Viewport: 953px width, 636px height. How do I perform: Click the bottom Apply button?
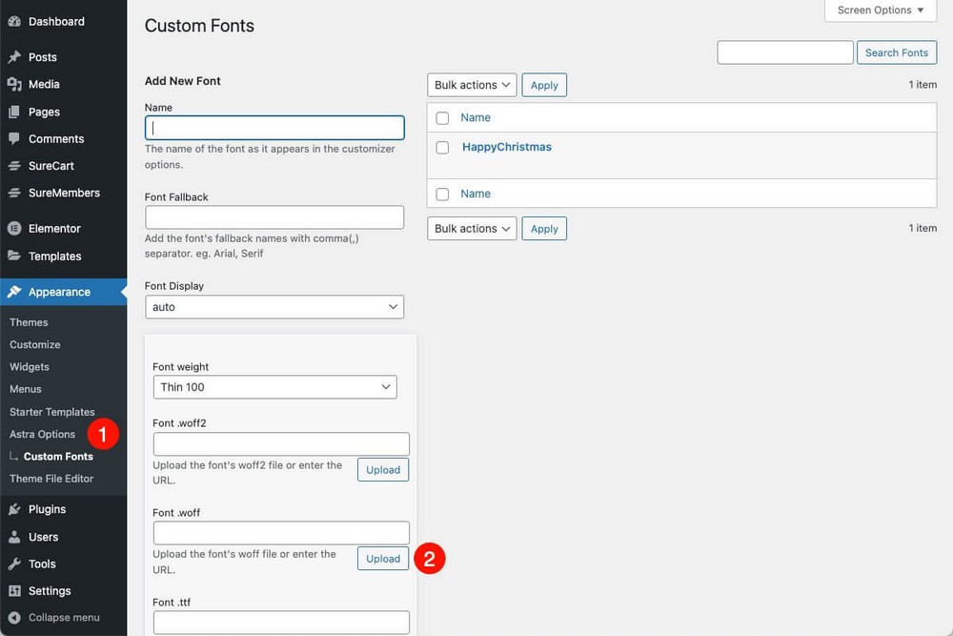click(x=544, y=229)
